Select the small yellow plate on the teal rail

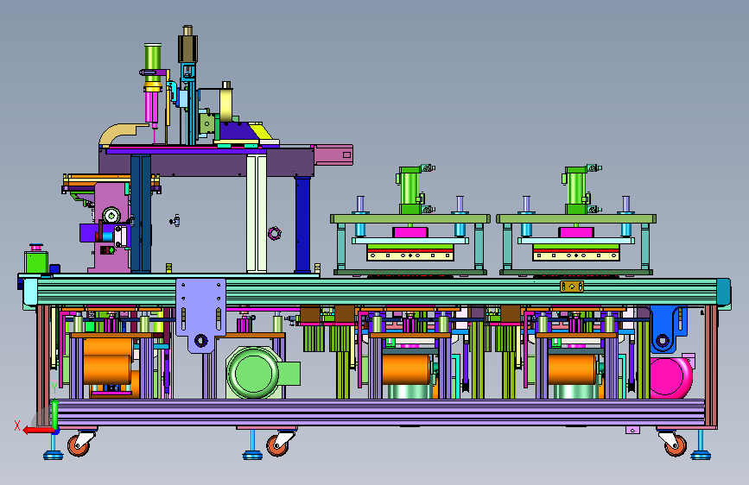[572, 287]
